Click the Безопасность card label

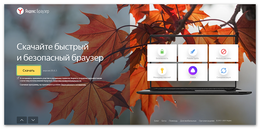point(162,58)
